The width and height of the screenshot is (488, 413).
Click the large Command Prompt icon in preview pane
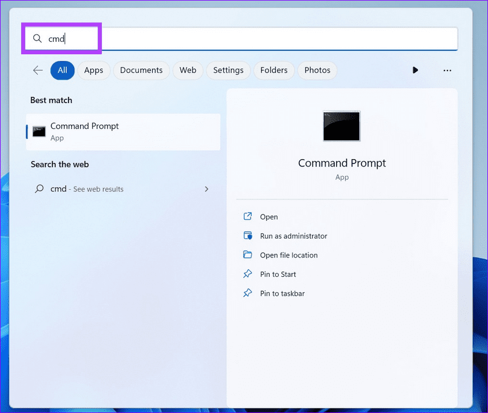pyautogui.click(x=342, y=126)
